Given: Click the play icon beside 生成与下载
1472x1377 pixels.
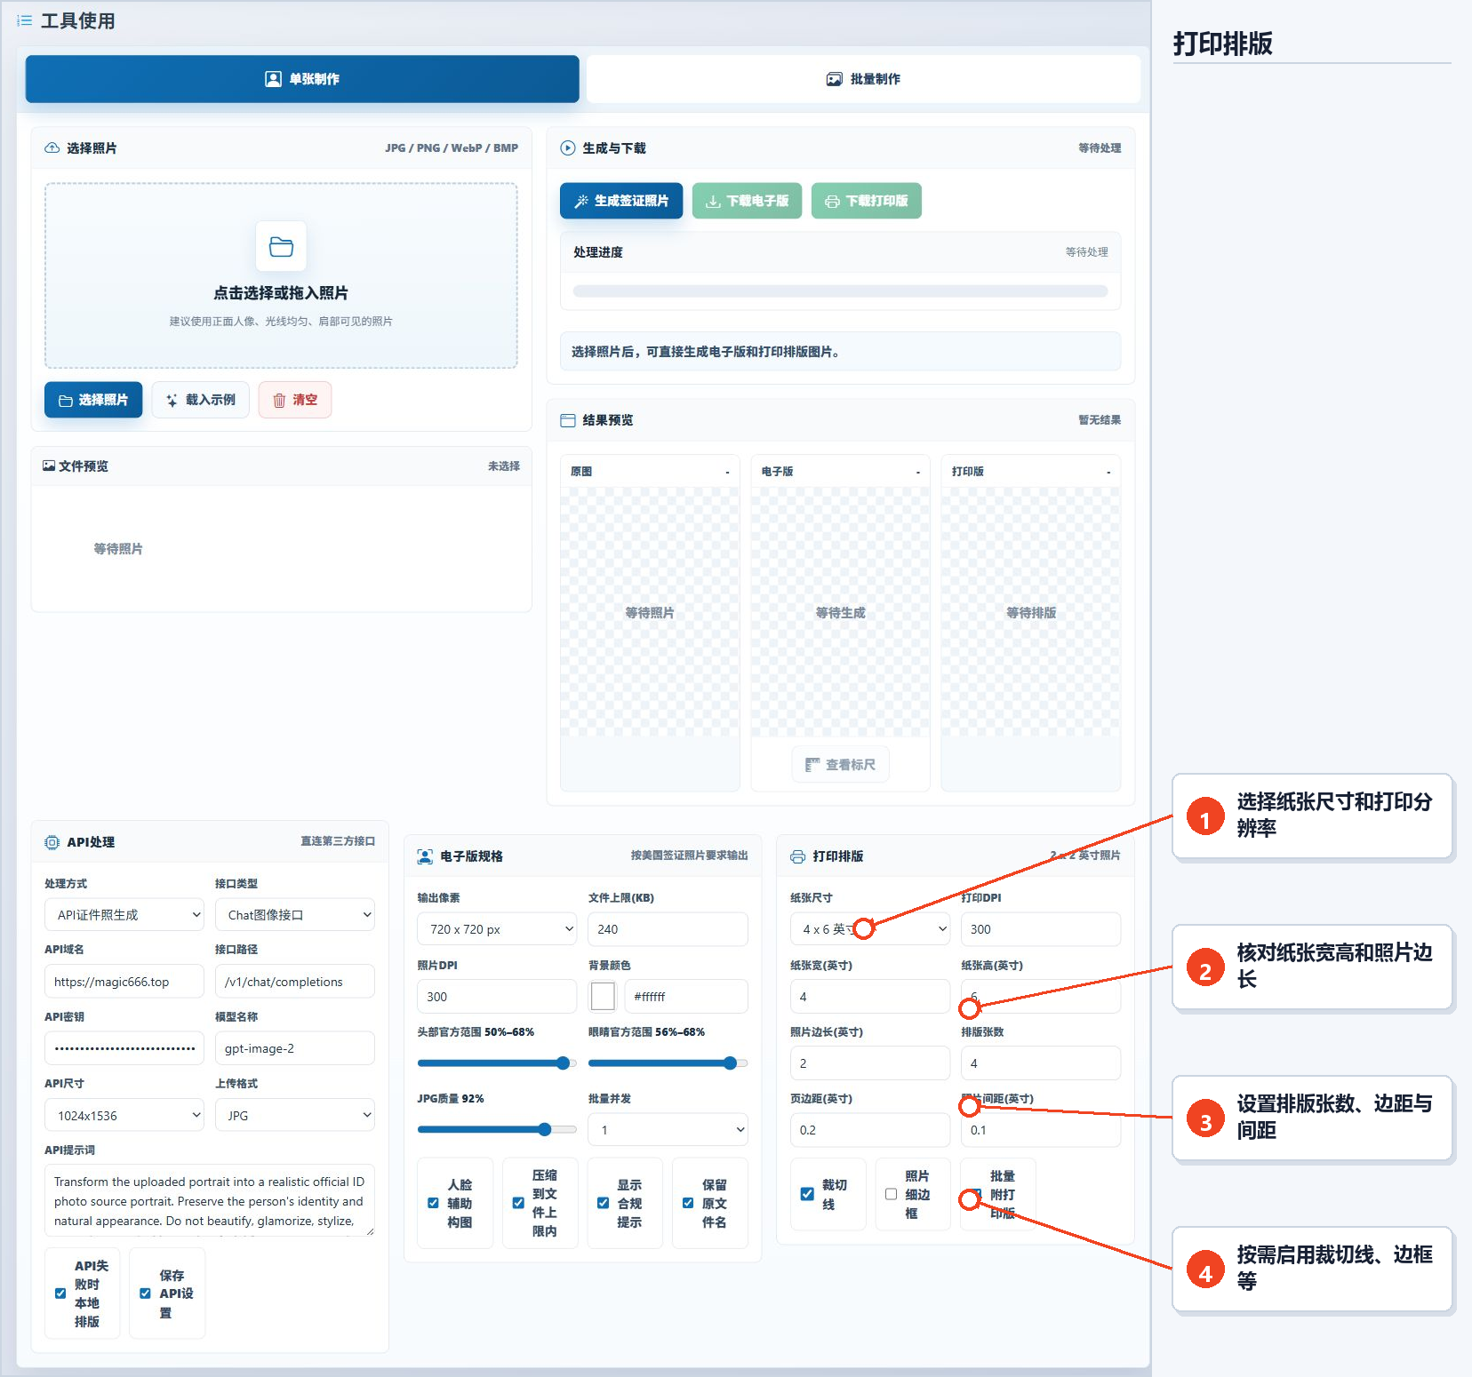Looking at the screenshot, I should tap(568, 148).
